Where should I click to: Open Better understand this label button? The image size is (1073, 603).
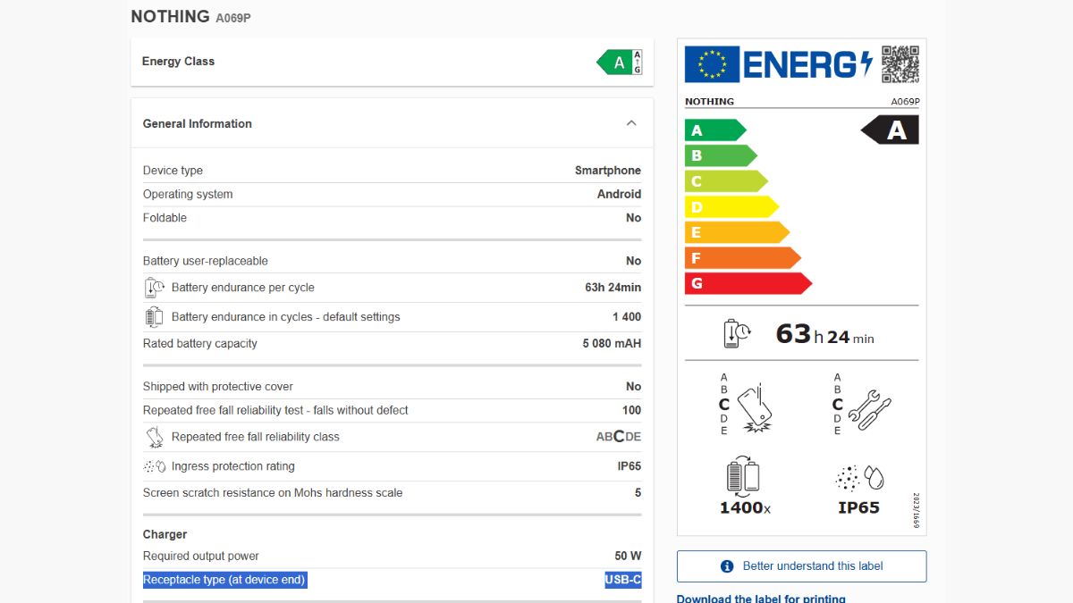(801, 566)
